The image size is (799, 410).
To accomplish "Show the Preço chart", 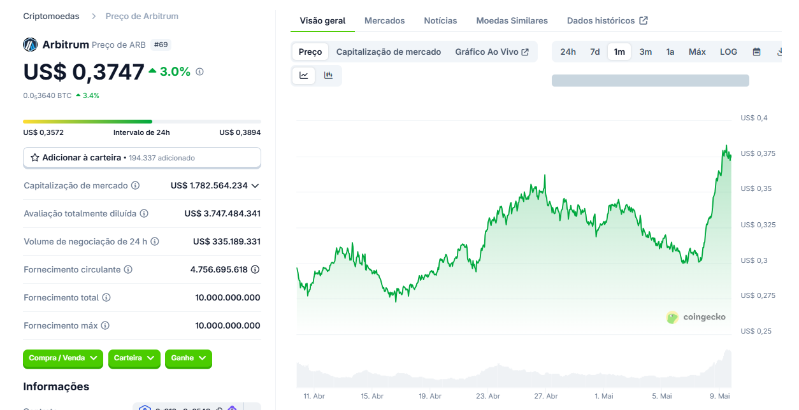I will tap(310, 52).
